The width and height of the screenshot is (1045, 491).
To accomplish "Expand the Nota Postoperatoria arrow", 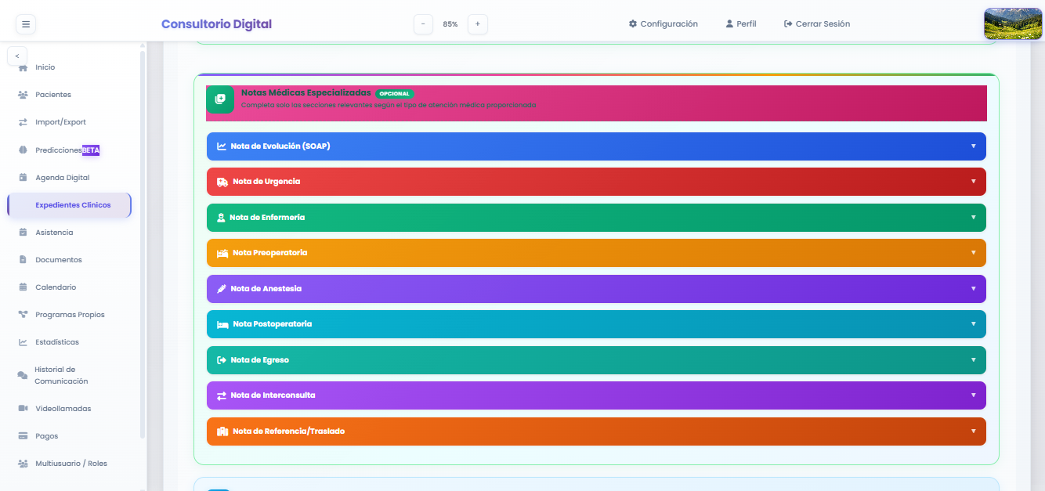I will (x=974, y=324).
